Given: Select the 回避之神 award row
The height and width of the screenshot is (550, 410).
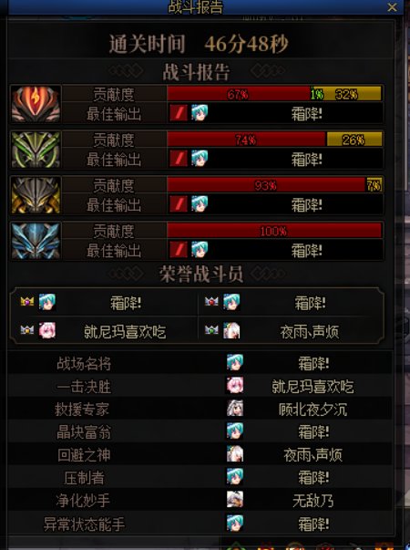Looking at the screenshot, I should [x=200, y=454].
